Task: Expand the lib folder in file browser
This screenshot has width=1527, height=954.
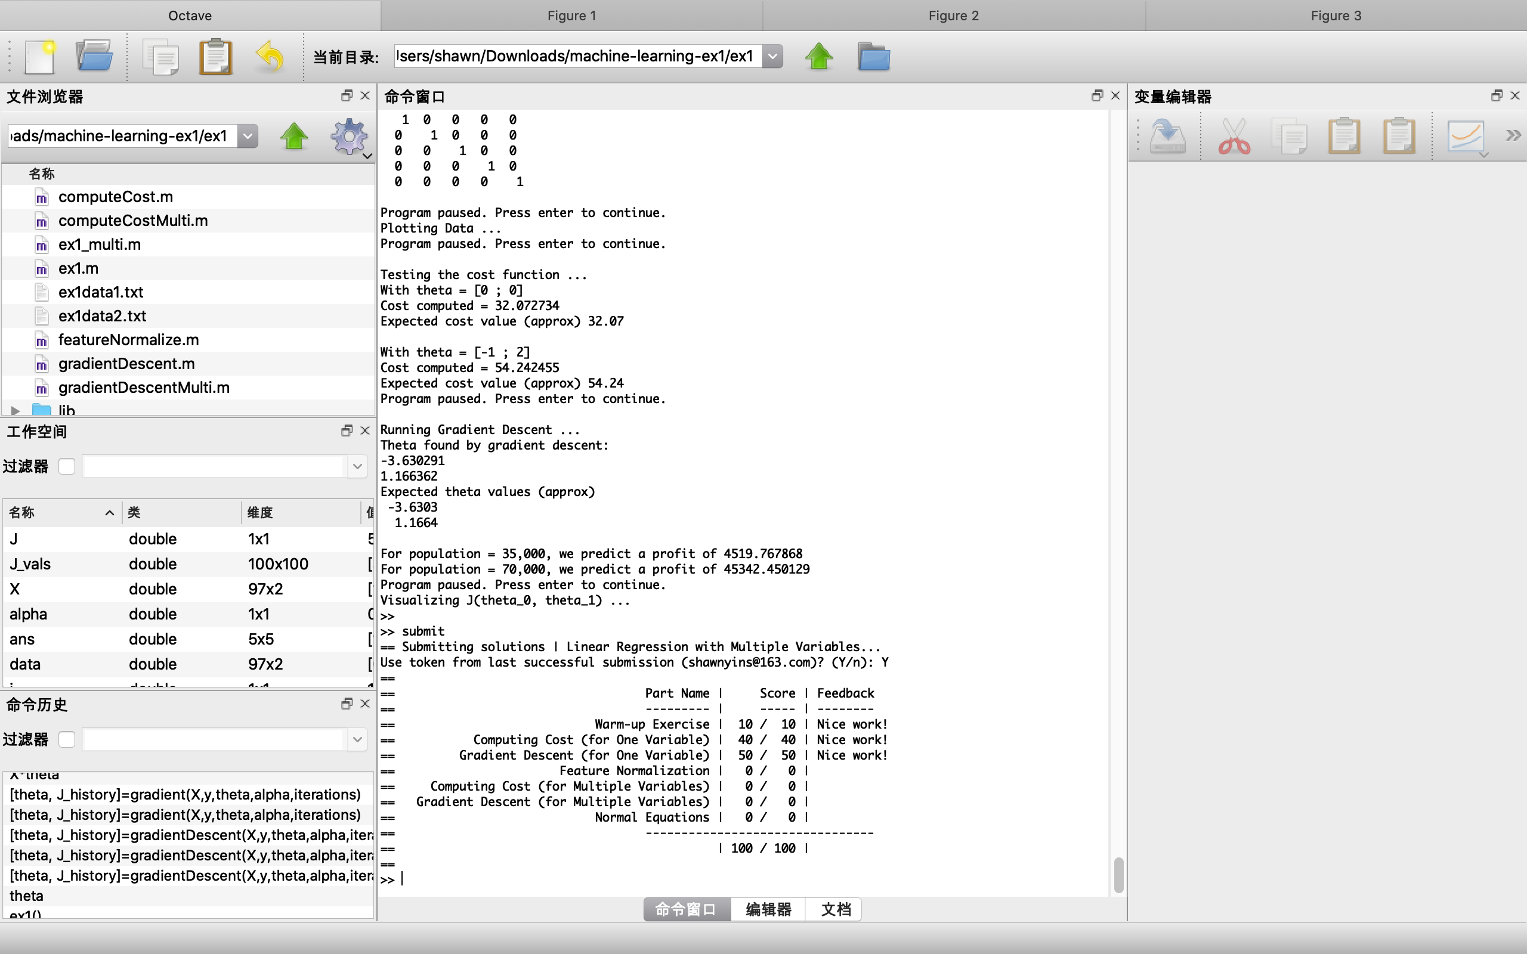Action: (15, 411)
